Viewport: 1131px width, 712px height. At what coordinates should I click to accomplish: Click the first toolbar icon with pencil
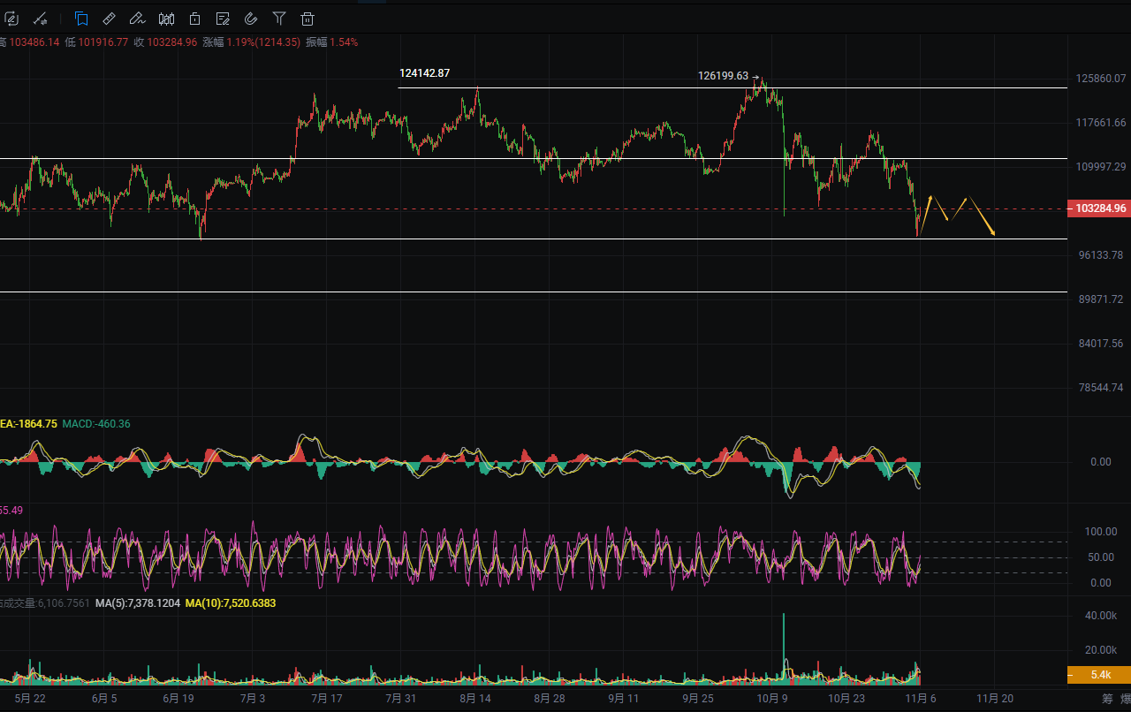(x=11, y=18)
